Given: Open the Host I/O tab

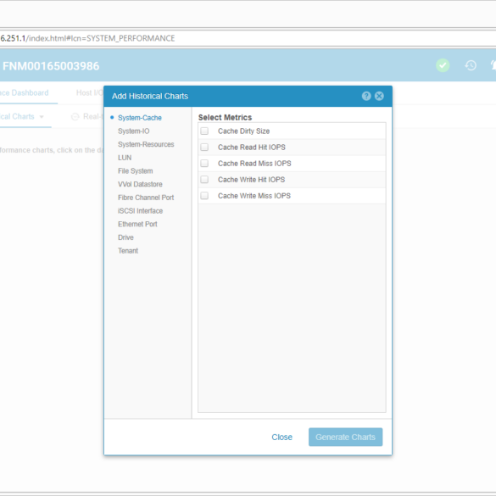Looking at the screenshot, I should coord(90,92).
